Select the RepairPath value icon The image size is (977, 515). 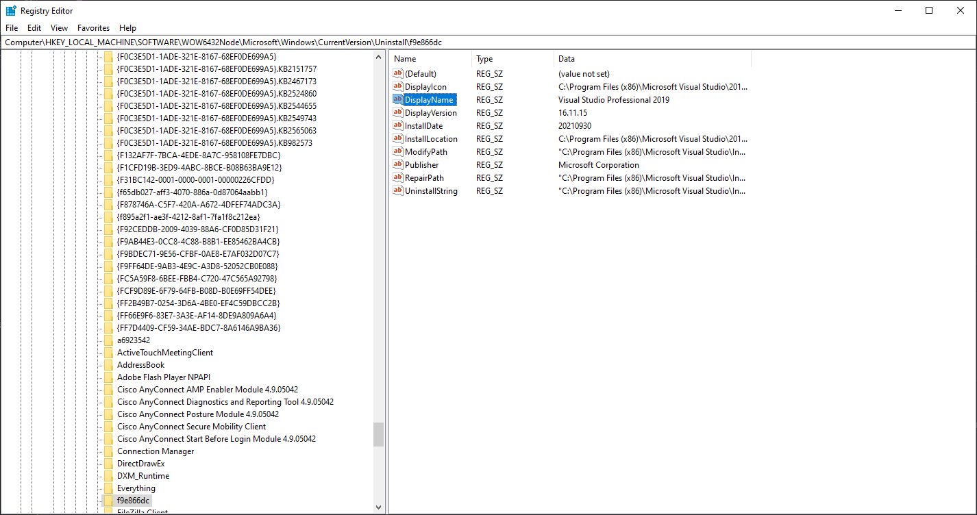(x=398, y=177)
